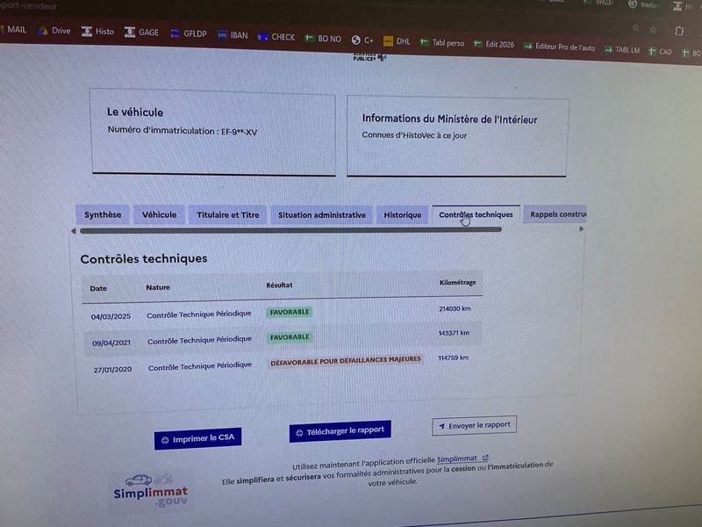Screen dimensions: 702x527
Task: Open the Drive bookmark
Action: [54, 31]
